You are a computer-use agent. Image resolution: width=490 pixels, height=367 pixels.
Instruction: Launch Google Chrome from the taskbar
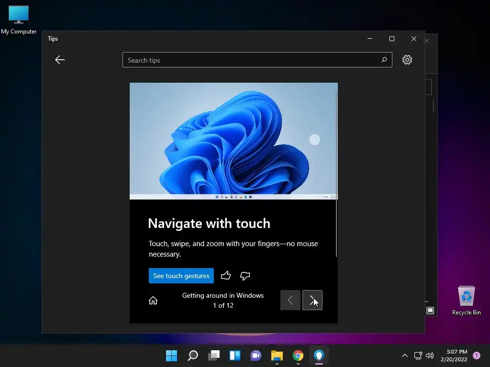tap(298, 356)
